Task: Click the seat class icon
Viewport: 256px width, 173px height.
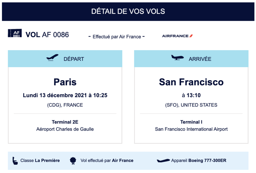Action: point(15,160)
